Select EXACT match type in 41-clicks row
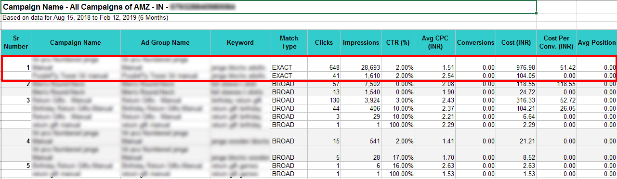Screen dimensions: 617x179 pyautogui.click(x=282, y=76)
